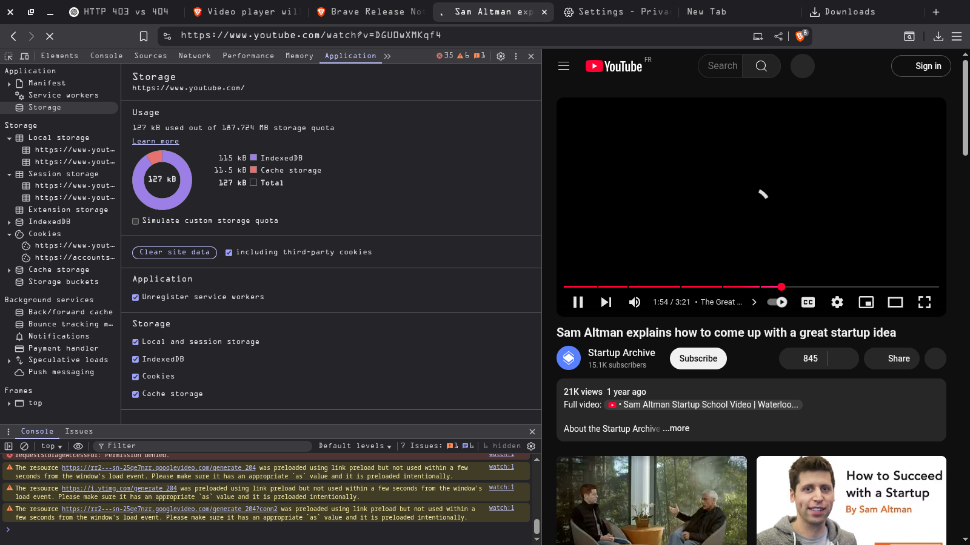Viewport: 970px width, 545px height.
Task: Switch to the Issues drawer tab
Action: (x=79, y=431)
